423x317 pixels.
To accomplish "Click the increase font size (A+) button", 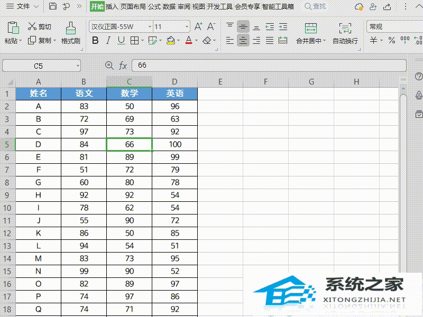I will click(x=198, y=26).
